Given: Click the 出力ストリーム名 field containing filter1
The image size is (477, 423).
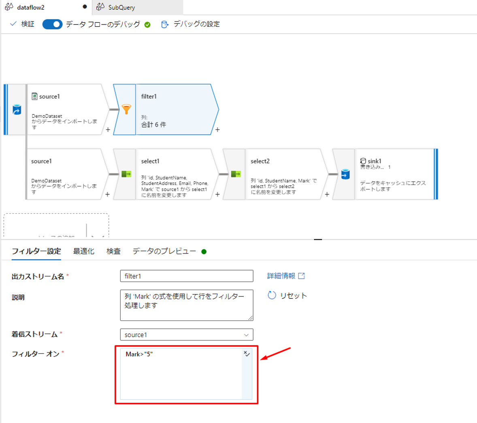Looking at the screenshot, I should 187,276.
